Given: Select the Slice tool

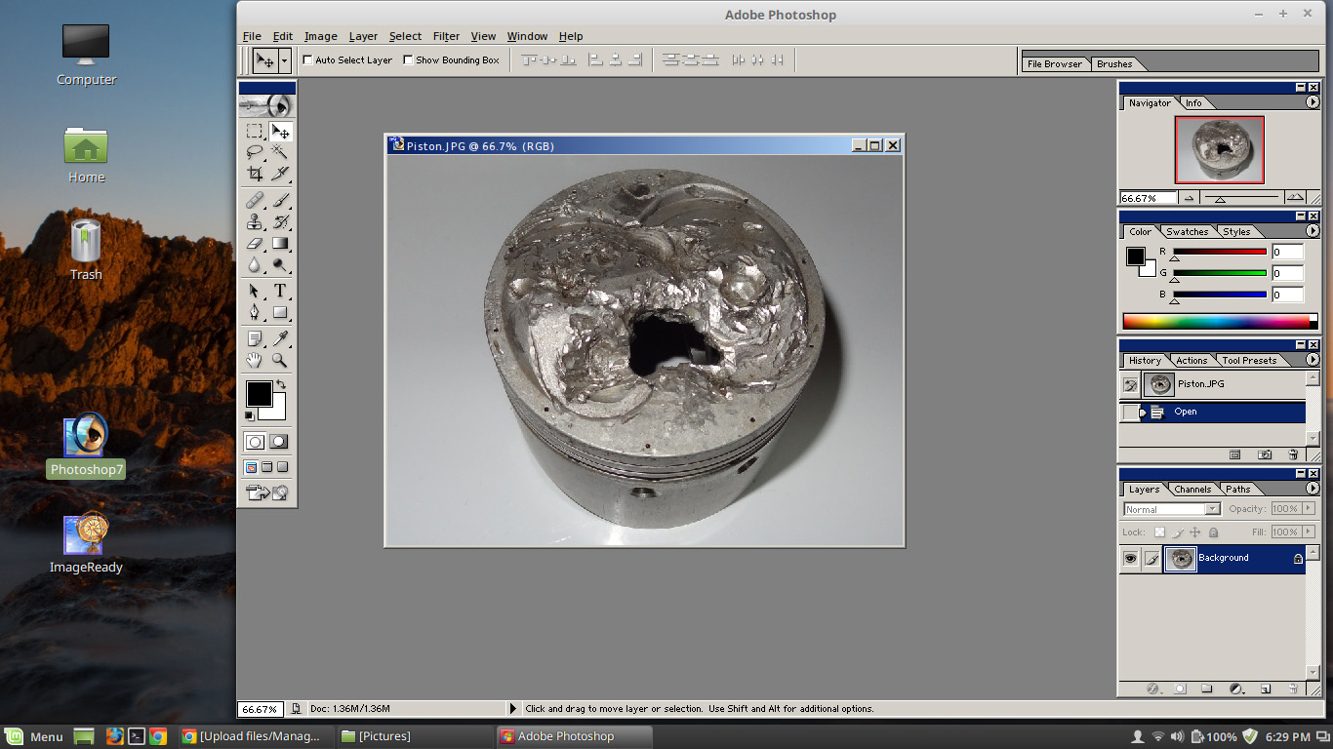Looking at the screenshot, I should point(280,174).
